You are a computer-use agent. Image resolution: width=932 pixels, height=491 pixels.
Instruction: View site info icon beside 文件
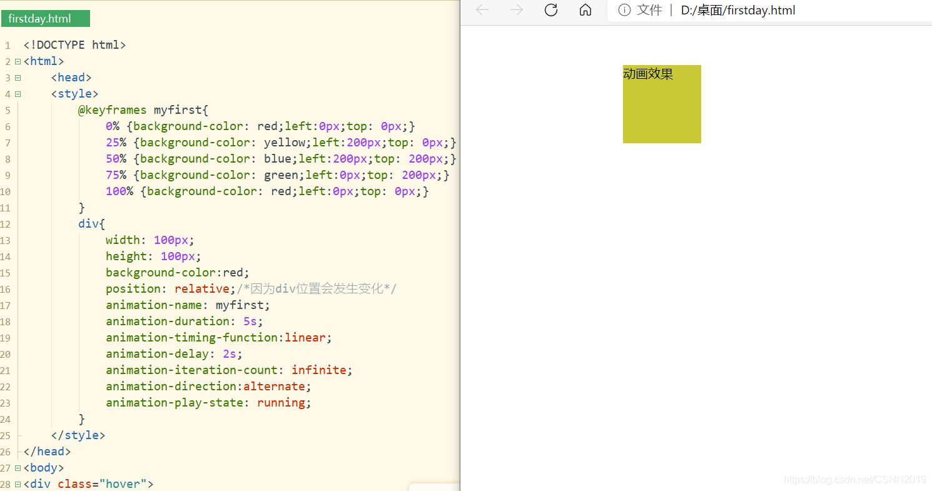click(624, 10)
